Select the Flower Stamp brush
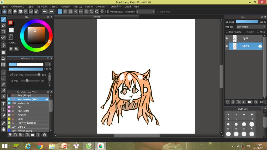267x150 pixels. click(28, 131)
